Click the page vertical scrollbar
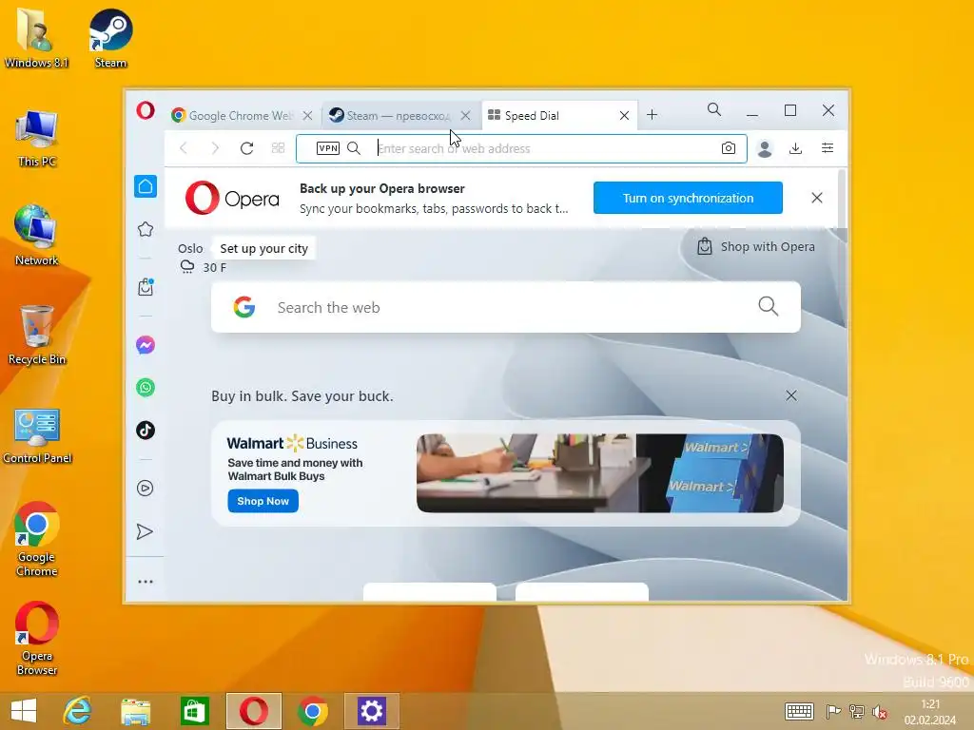974x730 pixels. [843, 199]
